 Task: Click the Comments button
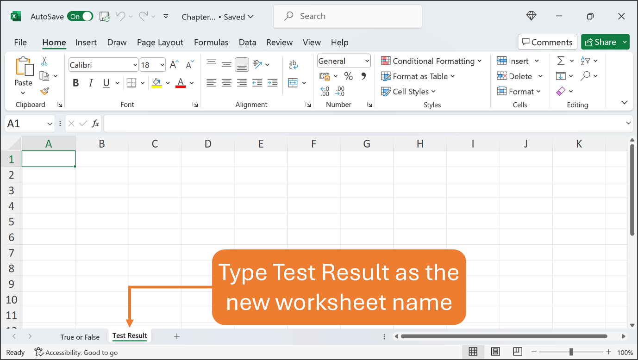547,42
